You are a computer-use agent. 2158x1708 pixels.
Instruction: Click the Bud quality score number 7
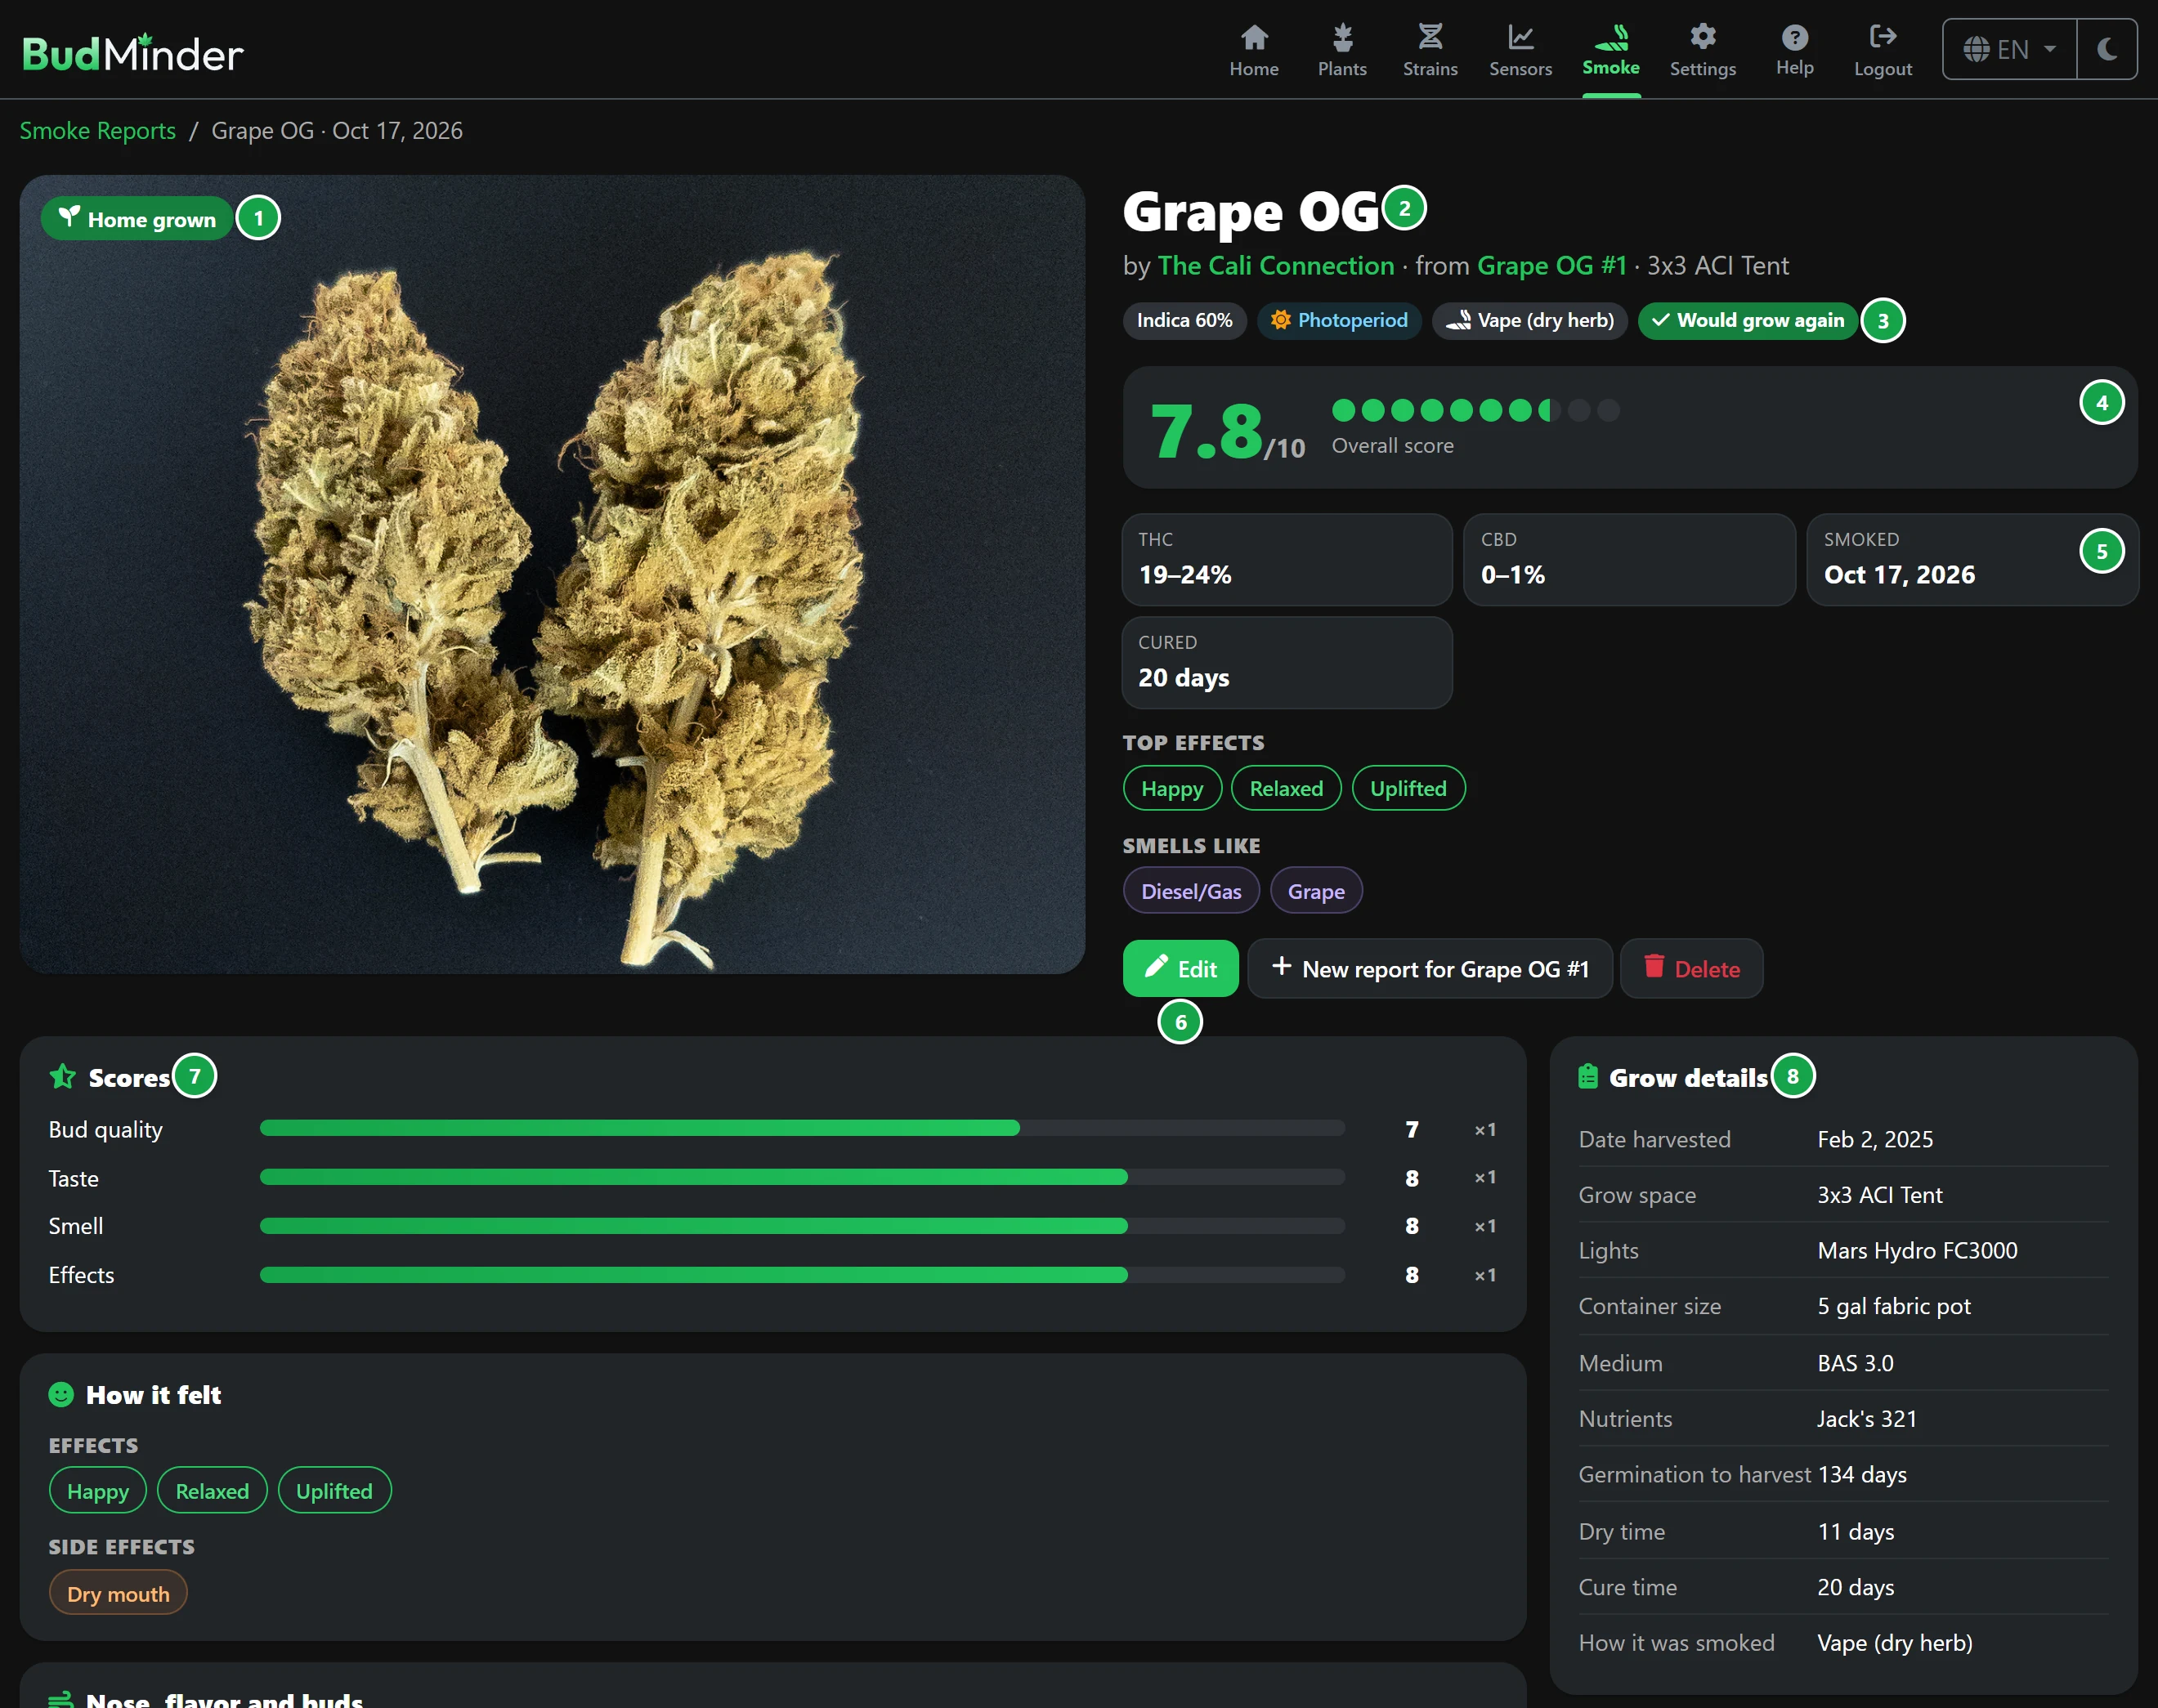(1412, 1129)
